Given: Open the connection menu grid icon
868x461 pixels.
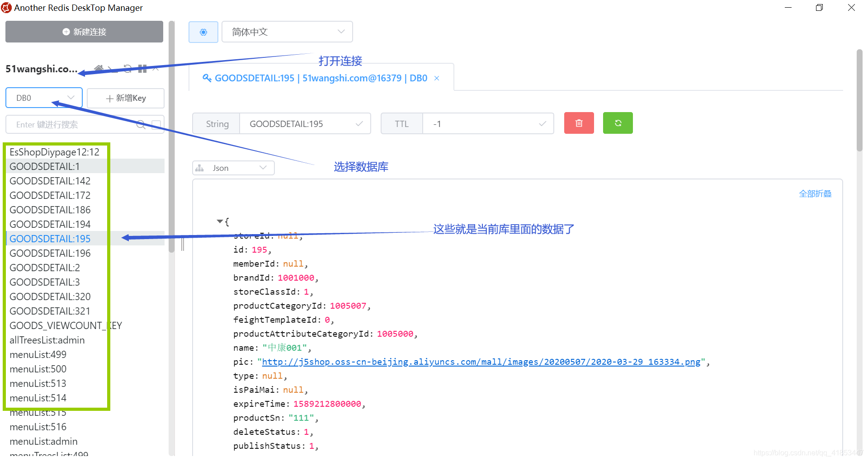Looking at the screenshot, I should pyautogui.click(x=142, y=69).
